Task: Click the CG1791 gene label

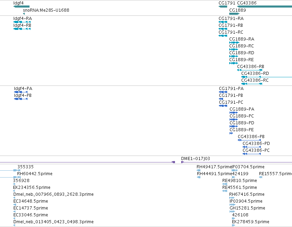Action: 227,3
